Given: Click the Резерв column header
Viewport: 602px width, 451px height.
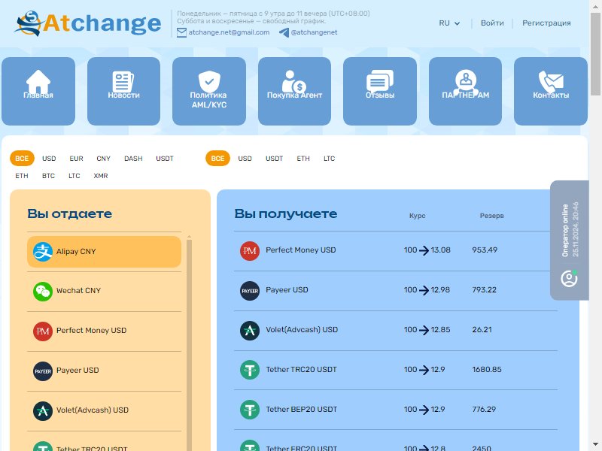Looking at the screenshot, I should point(492,216).
